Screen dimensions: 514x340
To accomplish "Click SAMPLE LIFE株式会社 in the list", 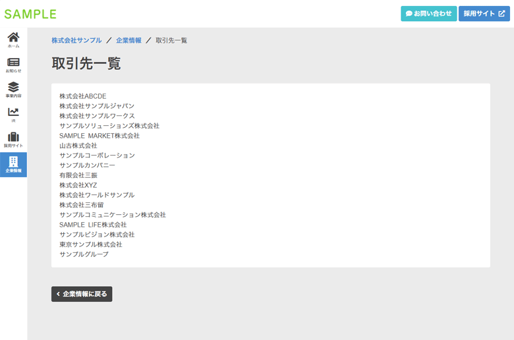I will point(93,225).
